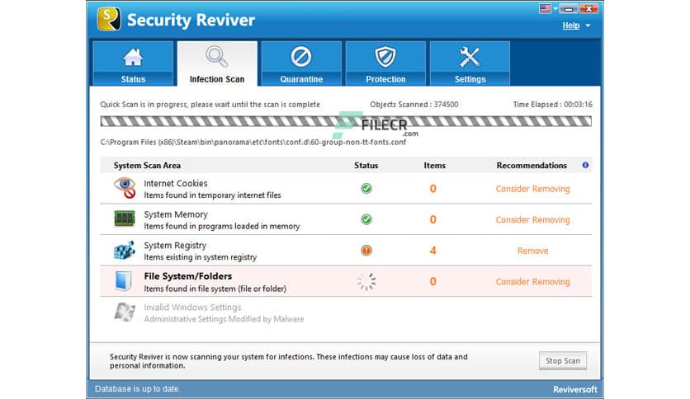Switch to the Protection tab label

[x=385, y=79]
